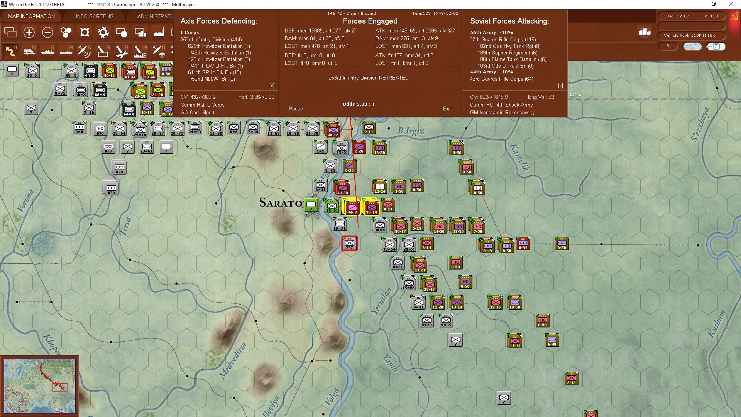This screenshot has width=741, height=417.
Task: Enable Bomb unit mode F6
Action: point(103,51)
